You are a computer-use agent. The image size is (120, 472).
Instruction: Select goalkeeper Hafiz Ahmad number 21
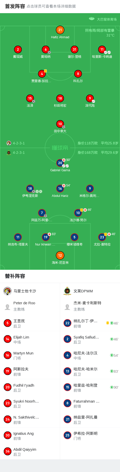pyautogui.click(x=60, y=30)
